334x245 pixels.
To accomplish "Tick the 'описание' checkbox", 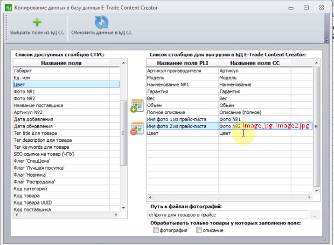I will click(x=199, y=230).
